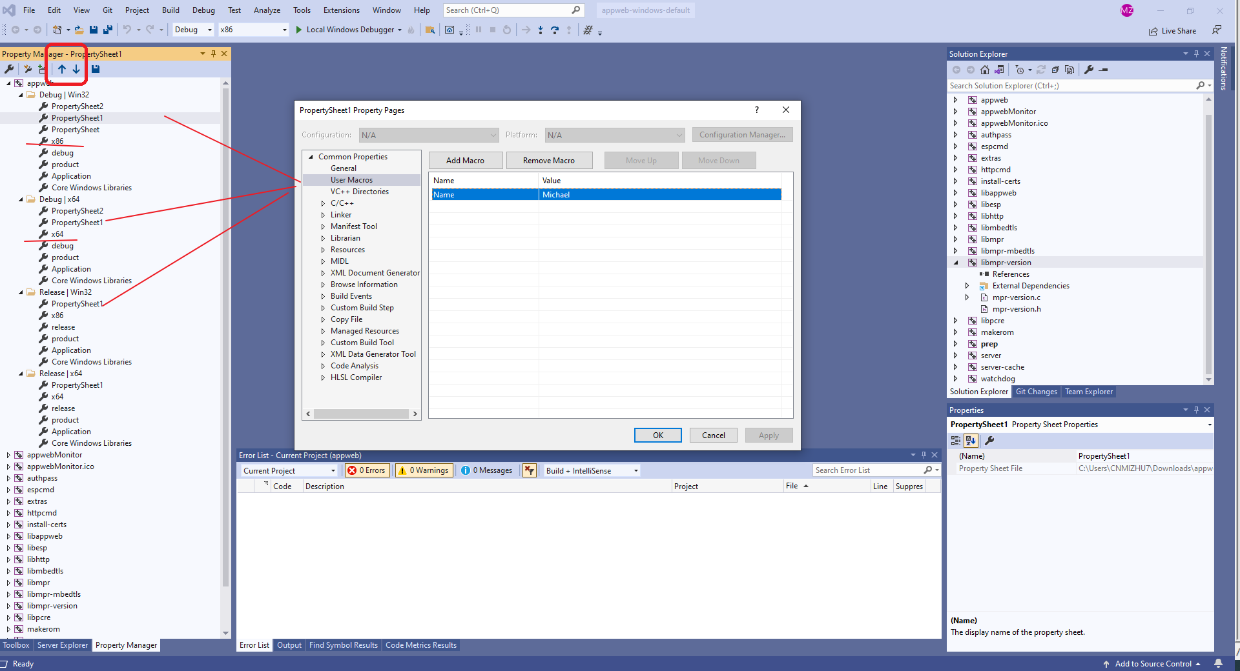The width and height of the screenshot is (1240, 671).
Task: Pin the Solution Explorer panel
Action: pos(1196,54)
